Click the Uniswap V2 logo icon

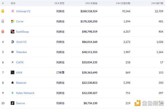point(13,11)
